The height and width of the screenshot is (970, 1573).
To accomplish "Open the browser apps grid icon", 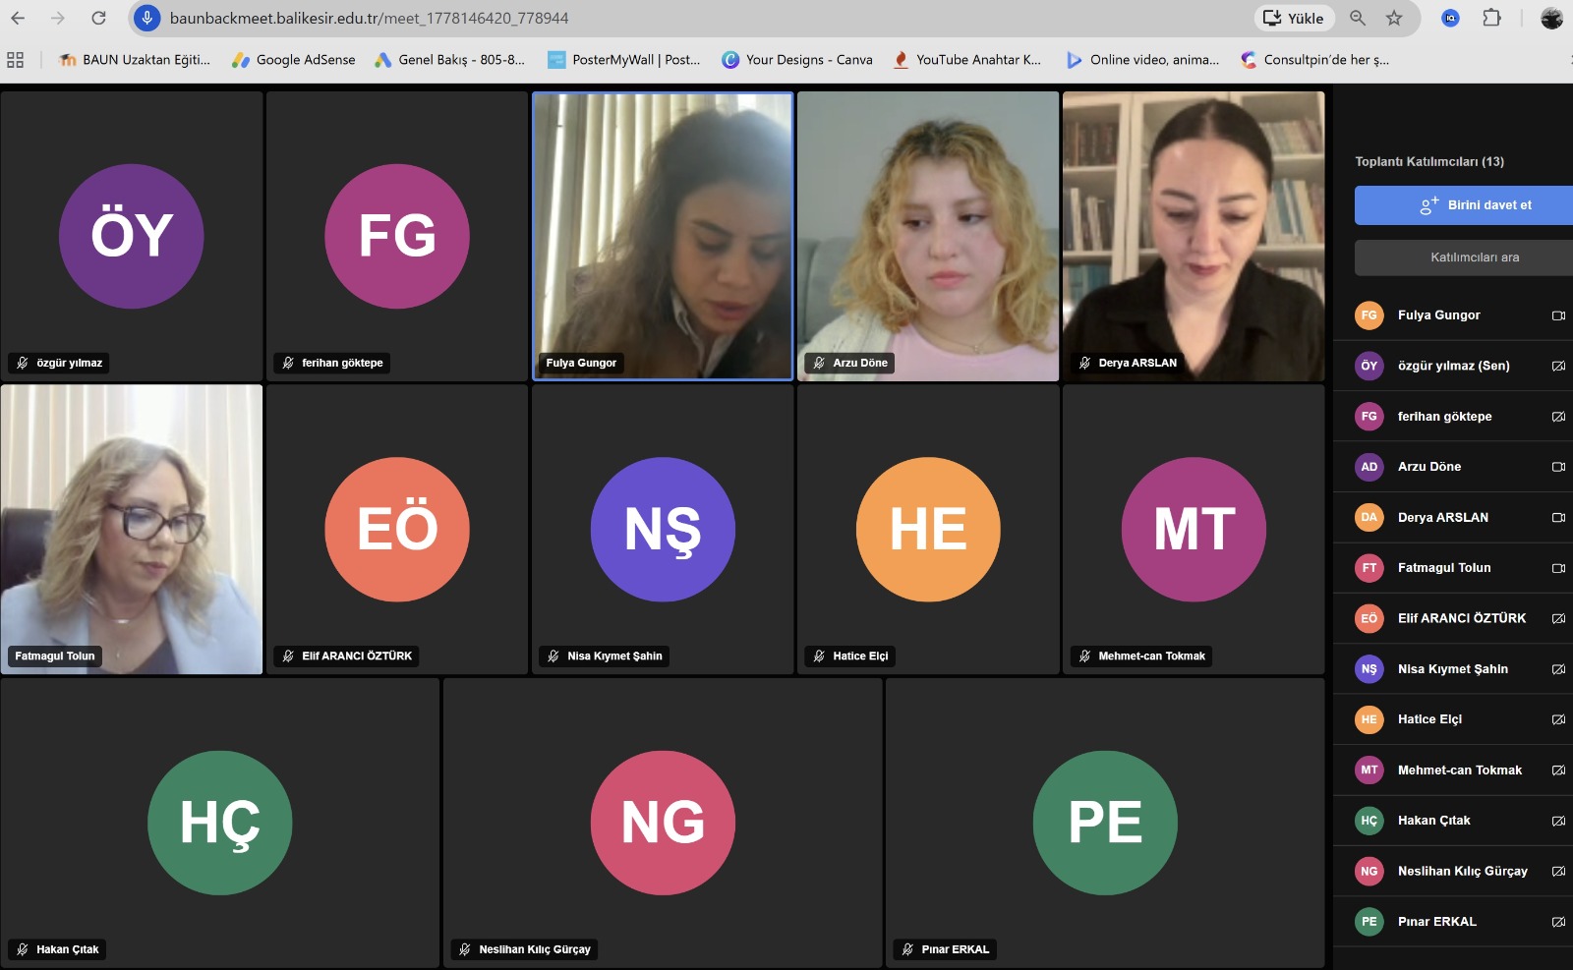I will (15, 60).
